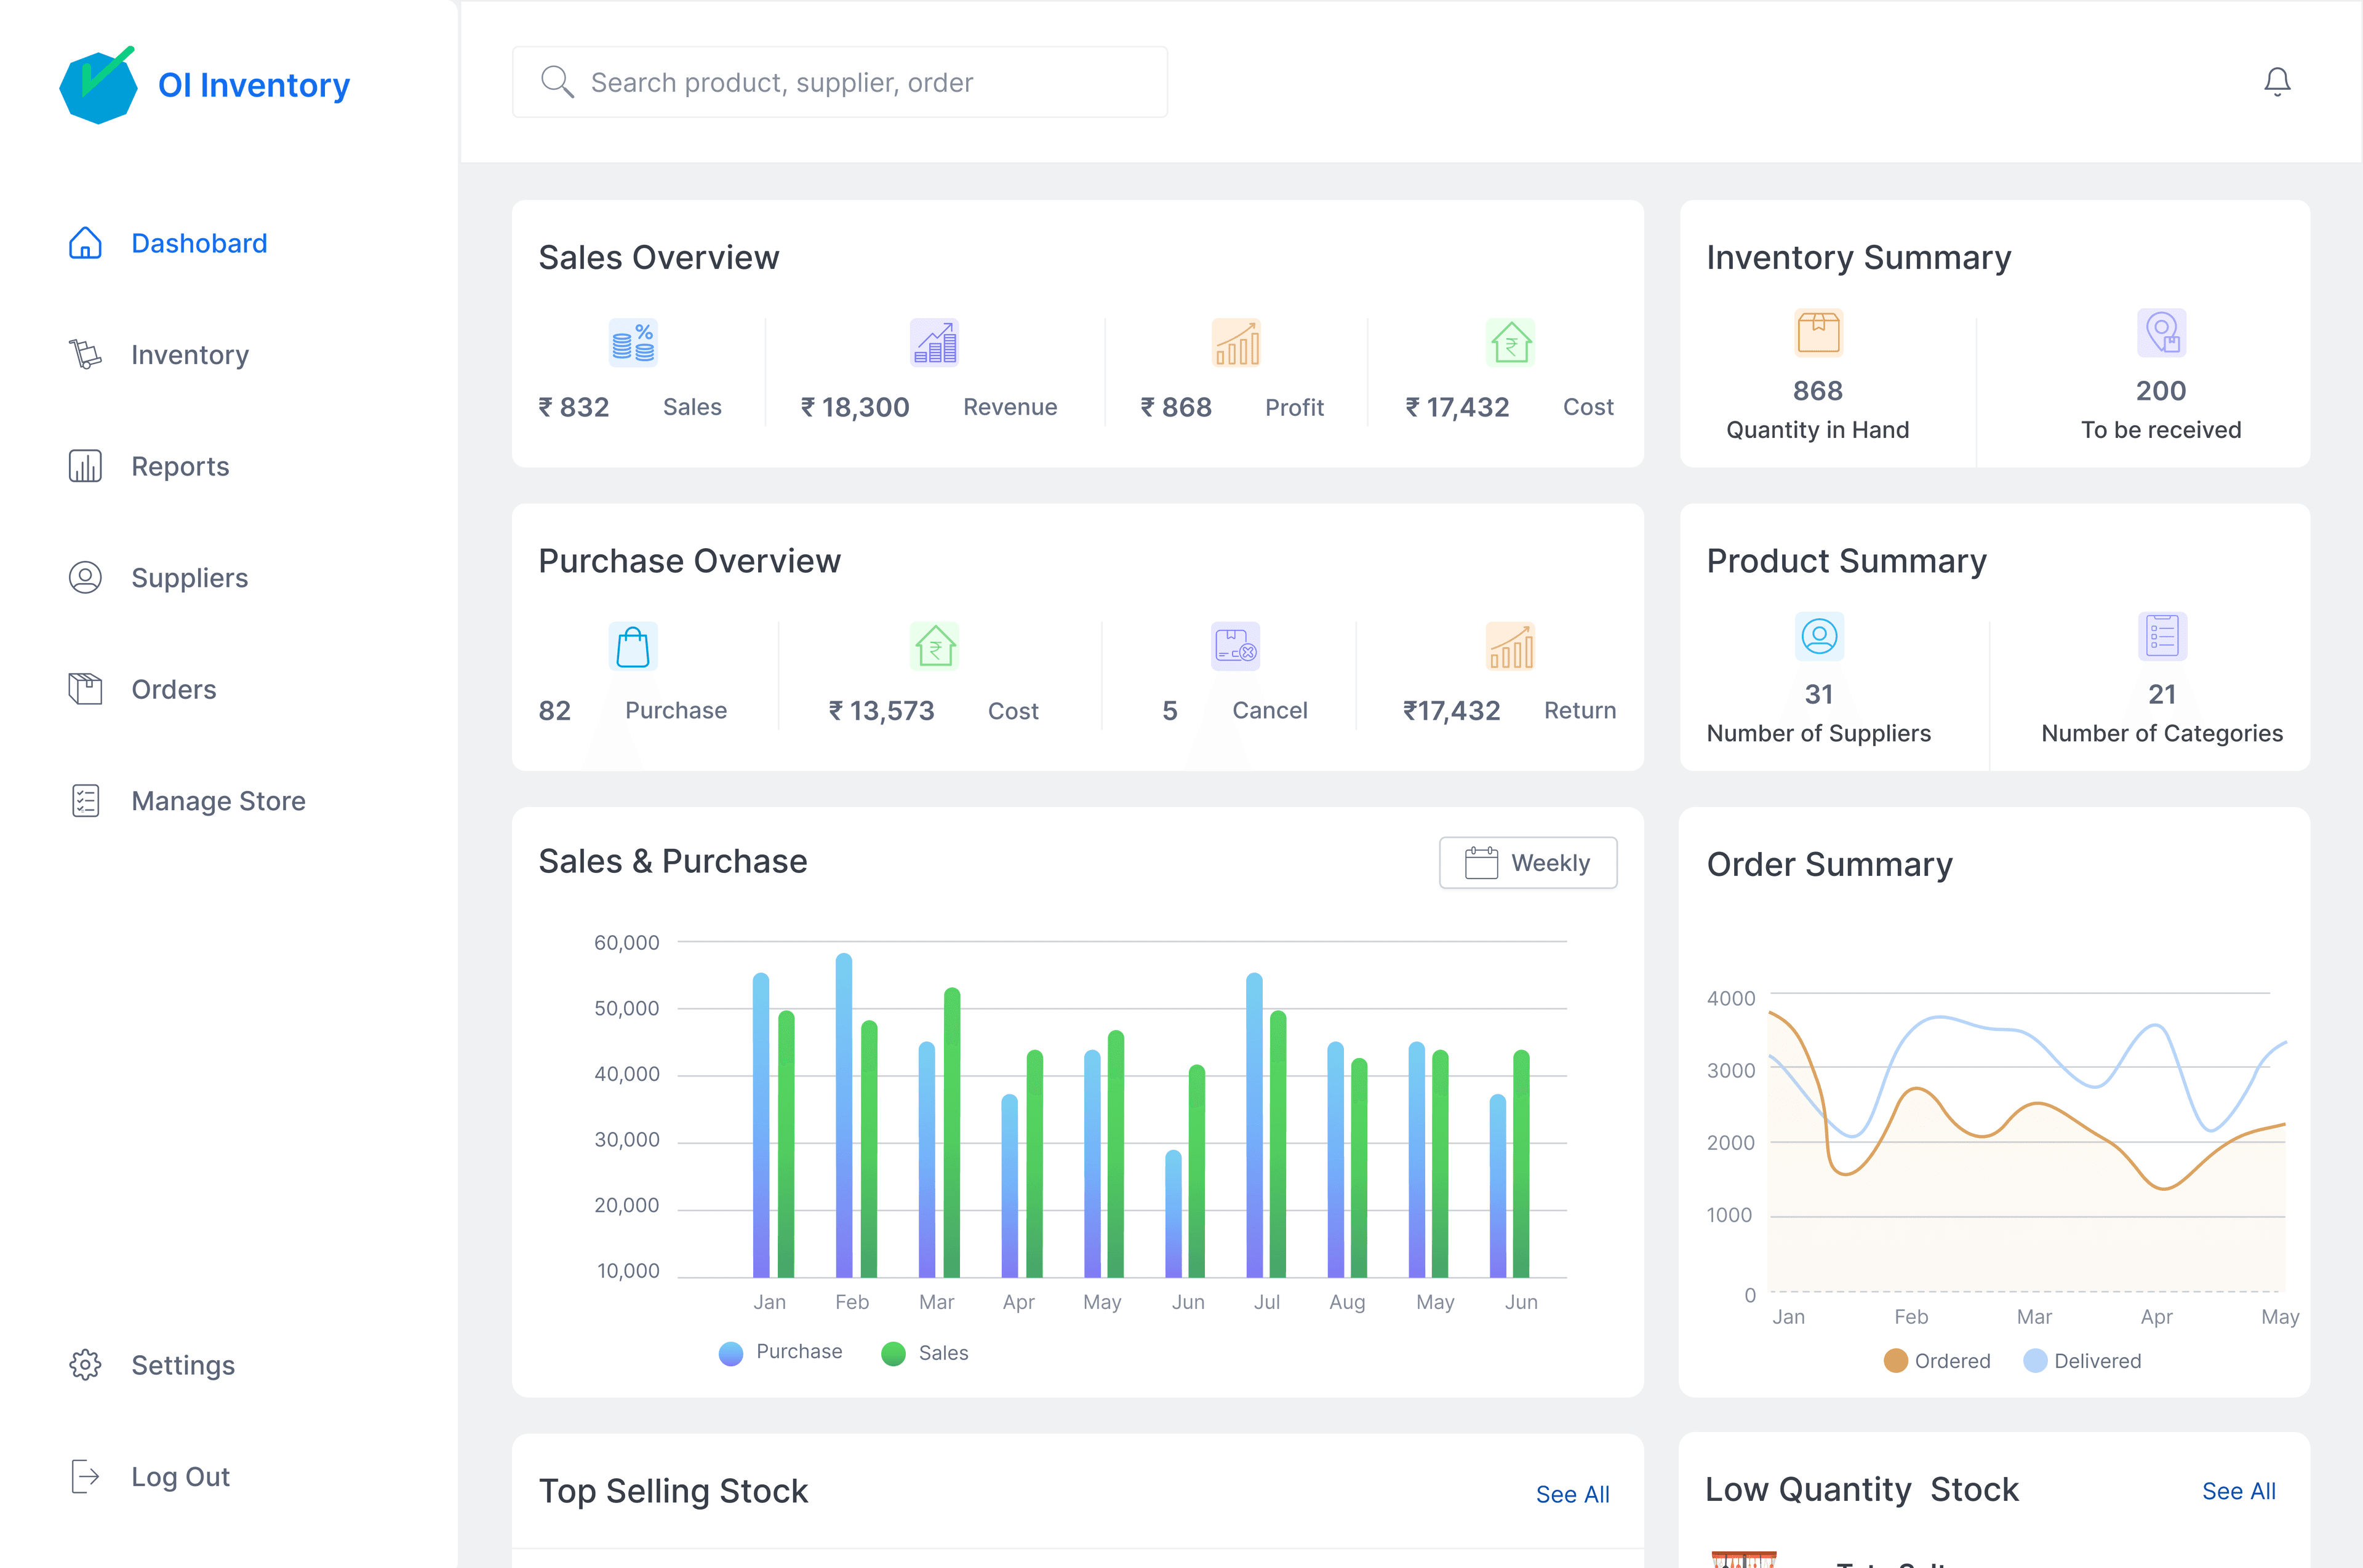Click See All for Top Selling Stock
Screen dimensions: 2363x1568
pyautogui.click(x=1573, y=1494)
